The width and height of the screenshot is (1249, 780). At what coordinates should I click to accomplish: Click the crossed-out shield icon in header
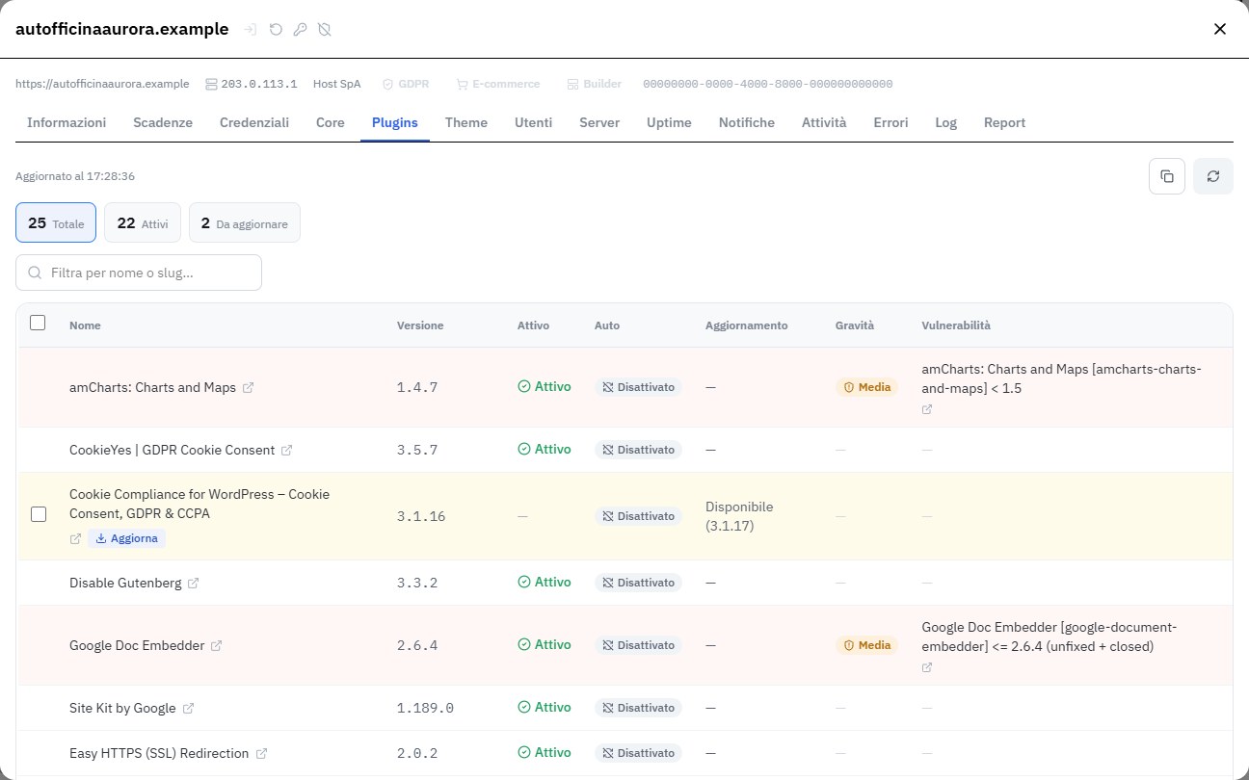325,30
